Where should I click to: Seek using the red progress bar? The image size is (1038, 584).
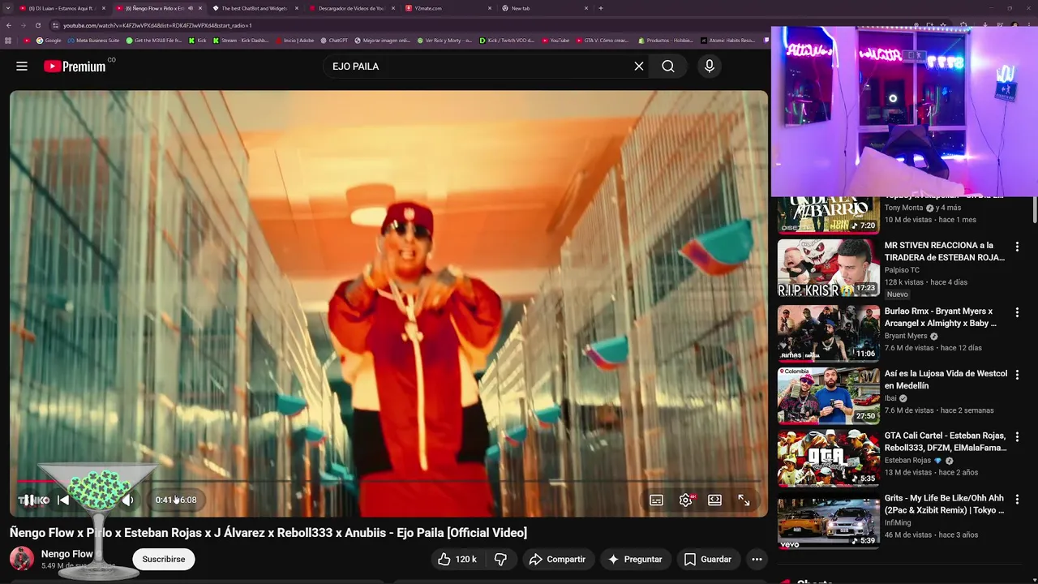click(389, 481)
